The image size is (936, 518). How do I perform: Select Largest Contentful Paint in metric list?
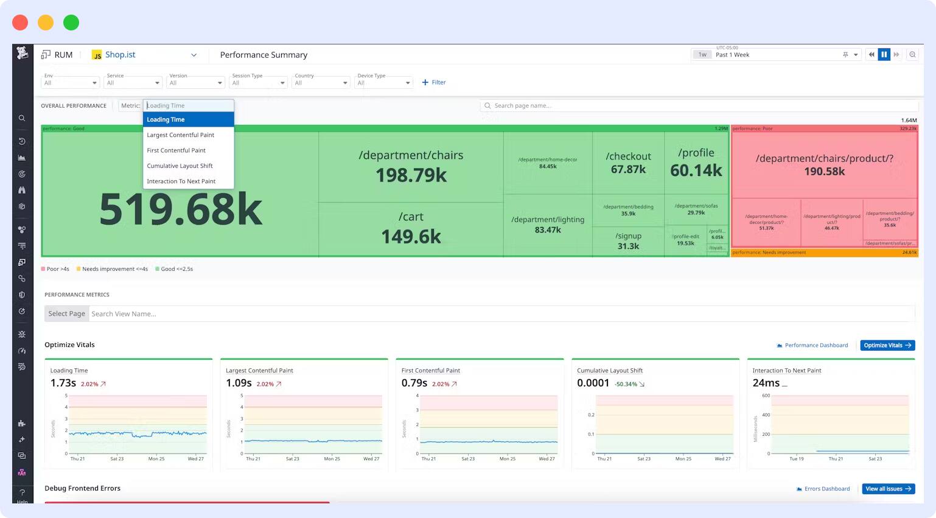189,135
